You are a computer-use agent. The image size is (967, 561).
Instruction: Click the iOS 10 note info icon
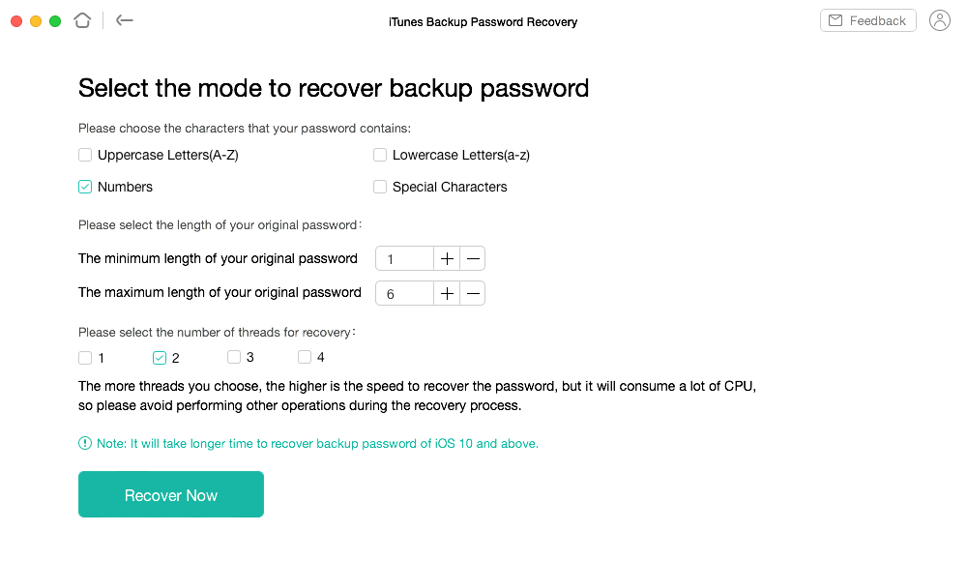tap(85, 443)
